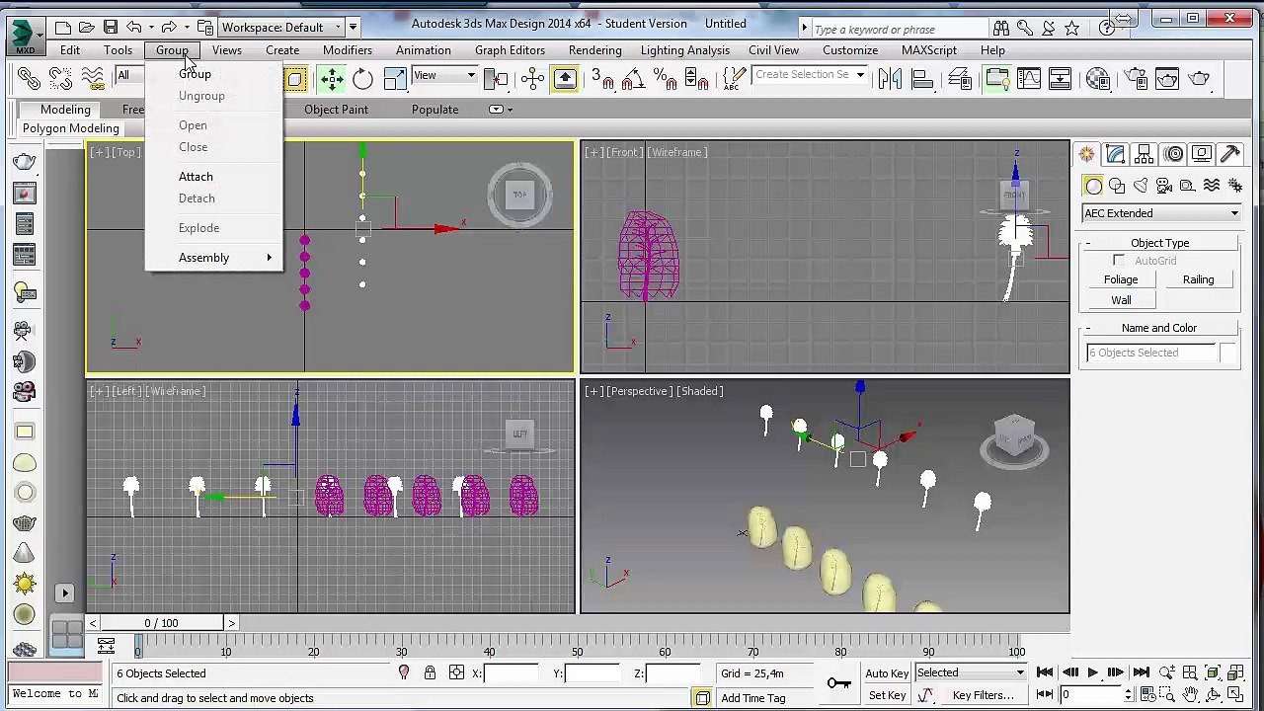The image size is (1264, 711).
Task: Toggle Auto Key animation mode
Action: [887, 673]
